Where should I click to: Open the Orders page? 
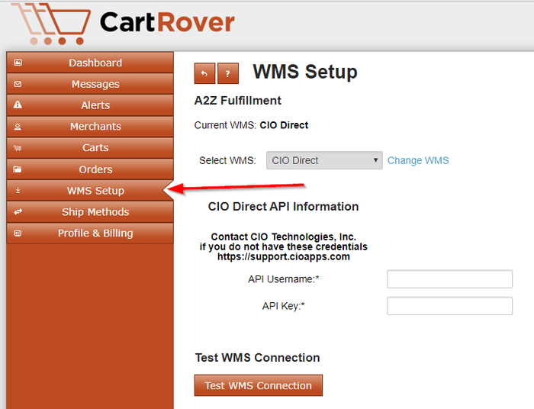90,169
